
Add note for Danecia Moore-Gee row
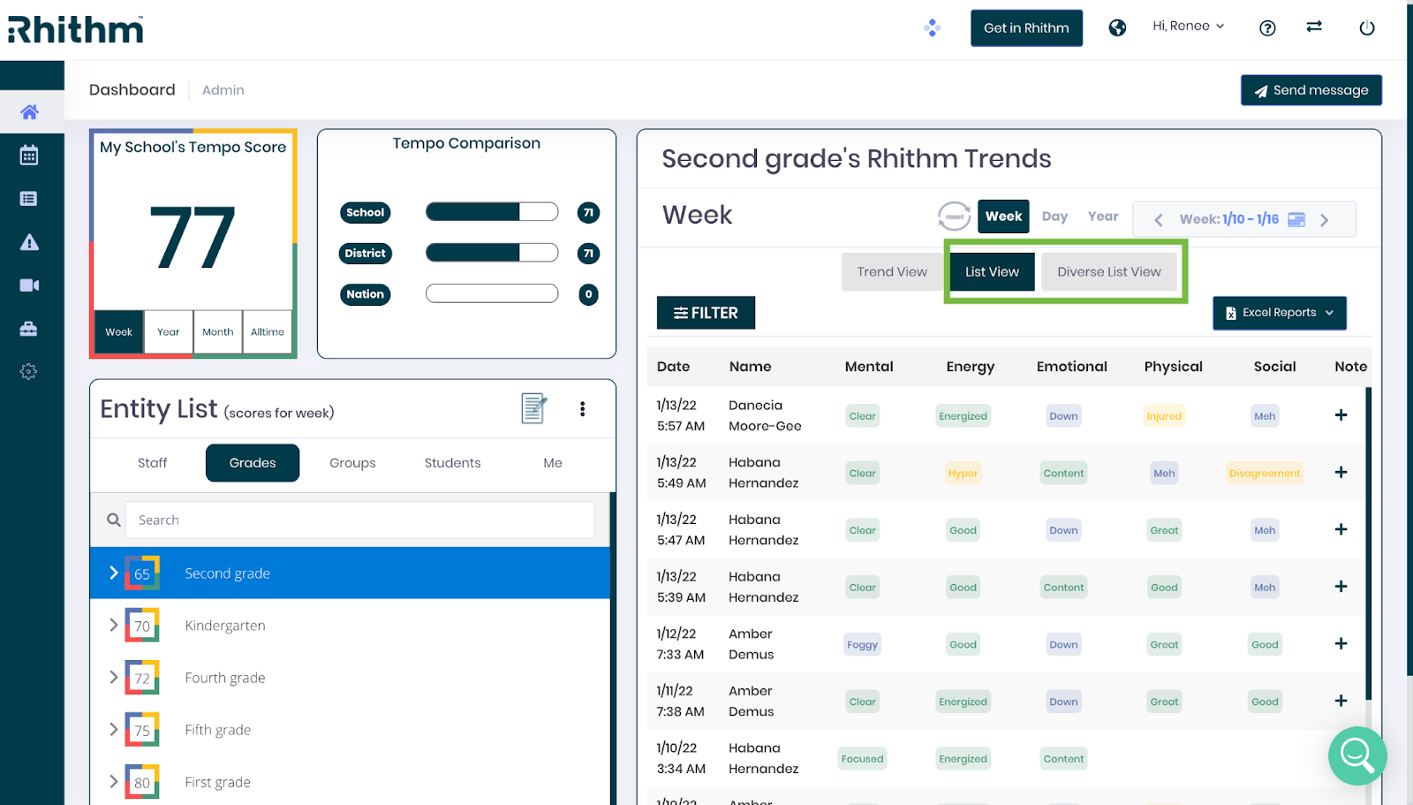pyautogui.click(x=1341, y=415)
